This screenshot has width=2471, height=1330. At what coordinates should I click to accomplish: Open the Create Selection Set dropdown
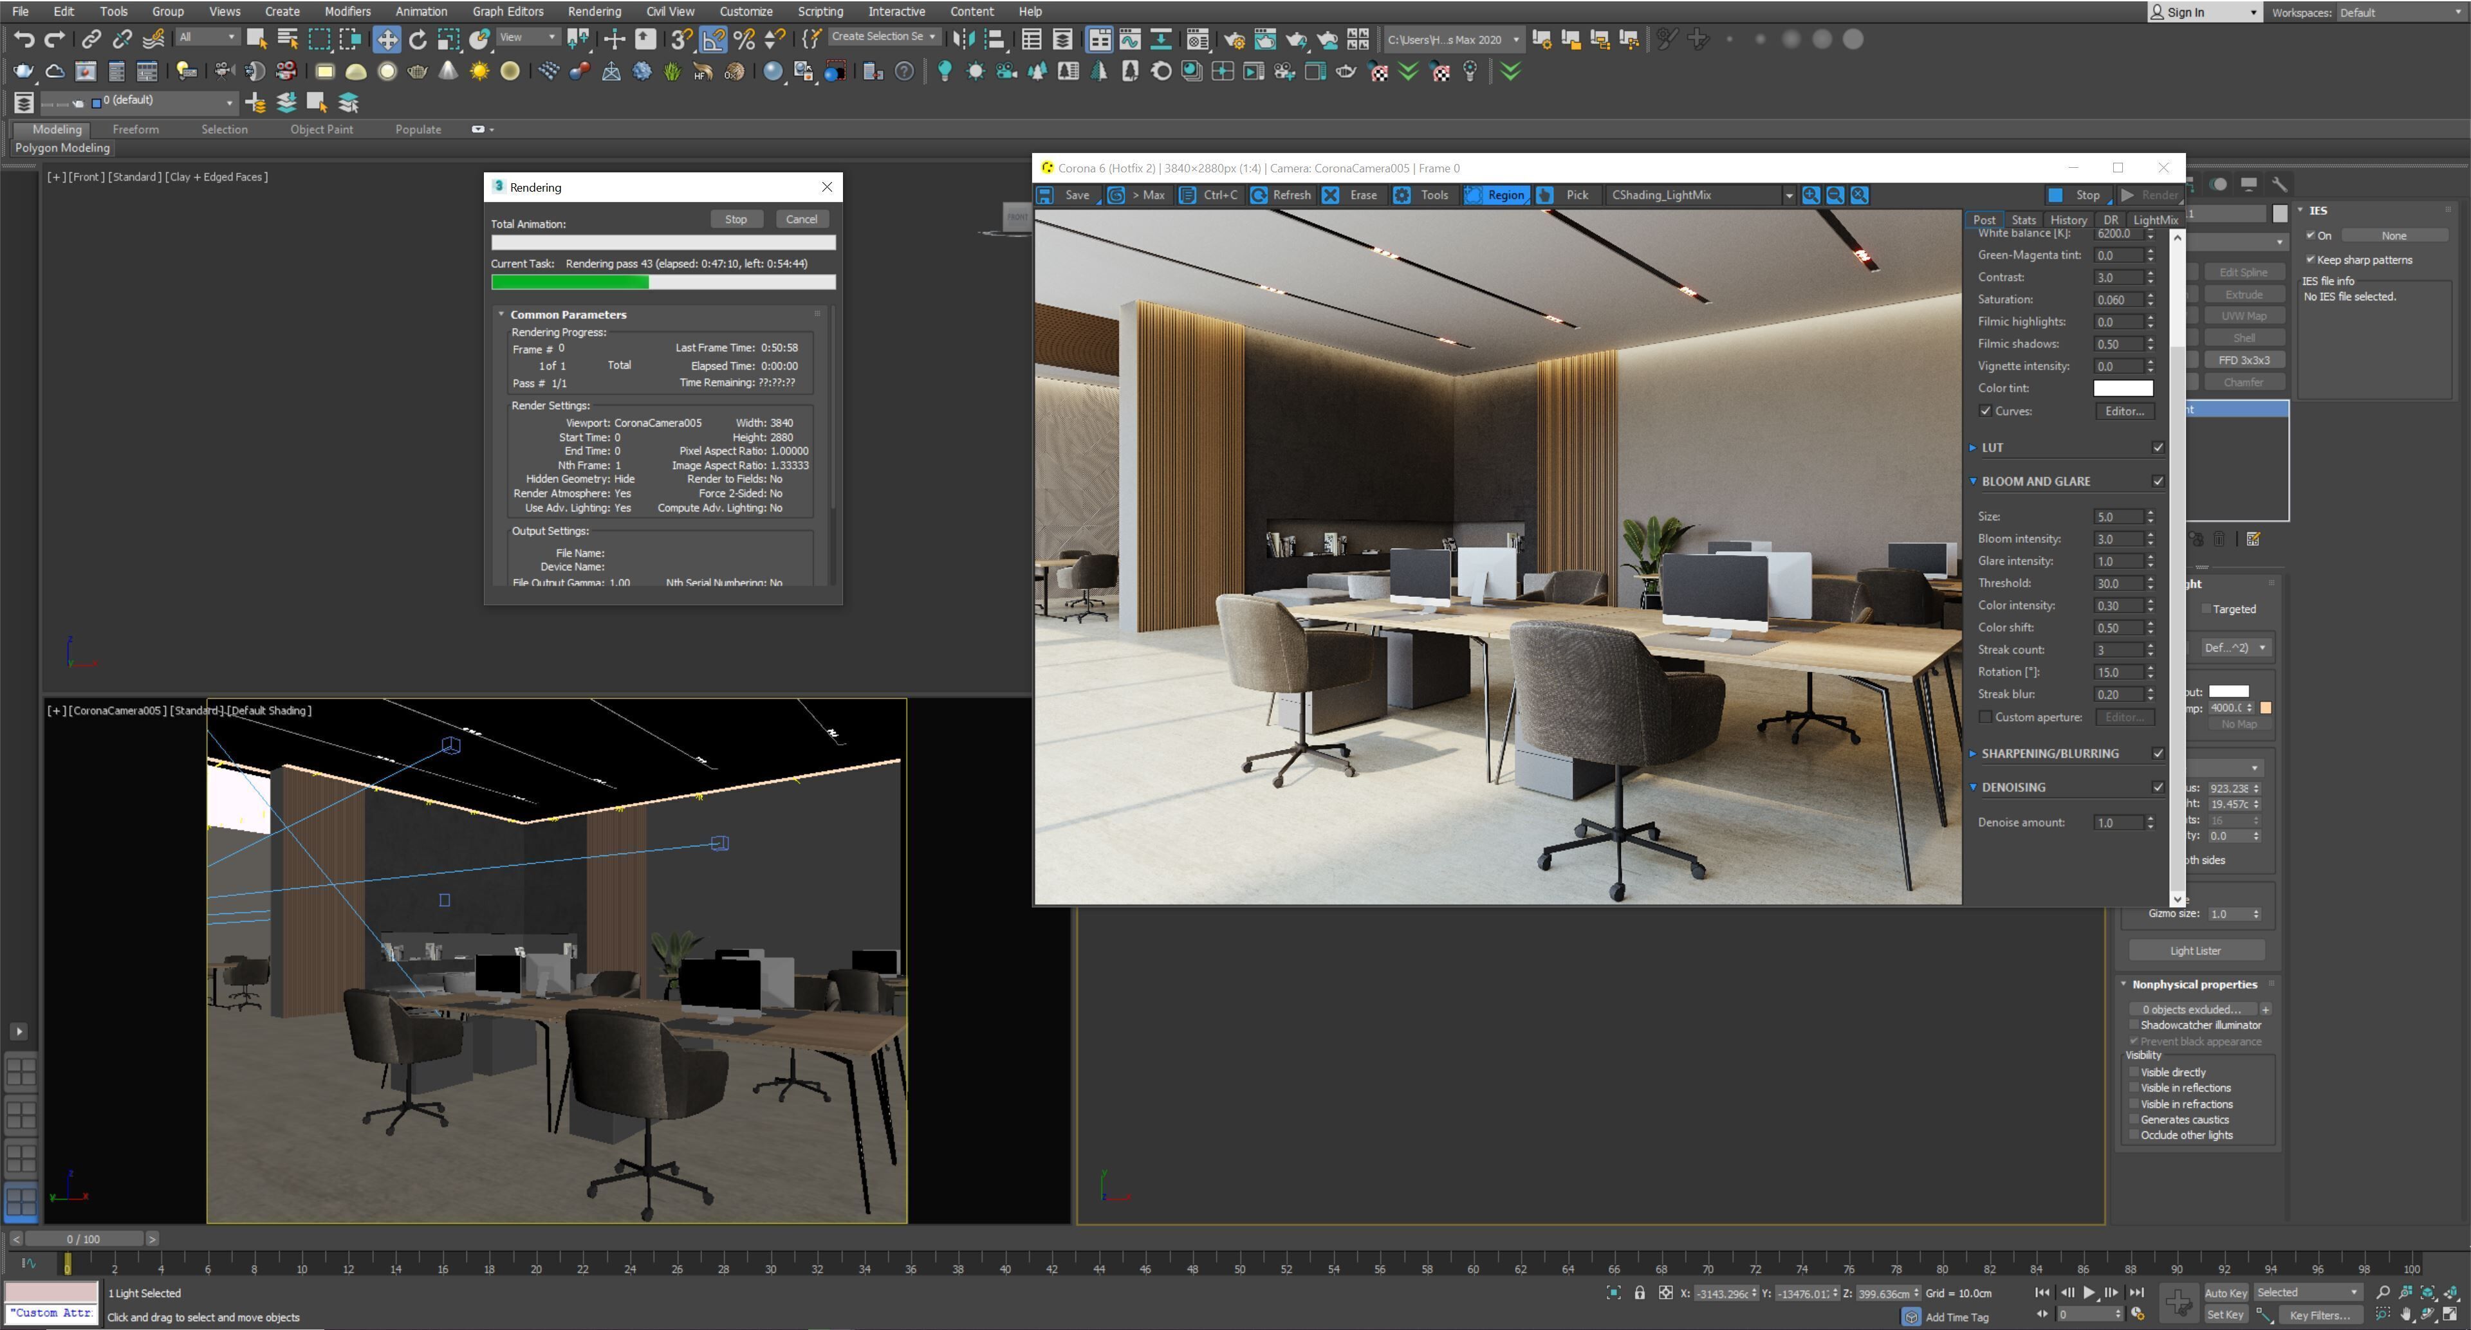pyautogui.click(x=884, y=37)
